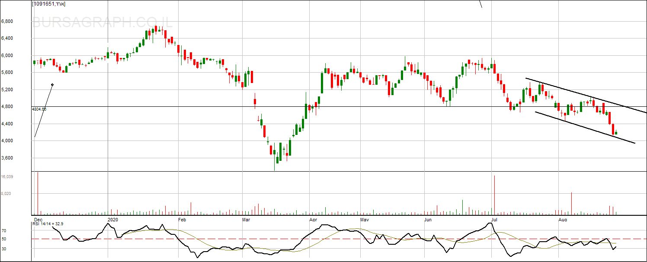The image size is (647, 262).
Task: Select the RSI 70 level label
Action: point(3,230)
